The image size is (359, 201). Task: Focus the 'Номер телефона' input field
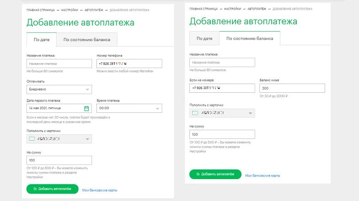(x=129, y=63)
